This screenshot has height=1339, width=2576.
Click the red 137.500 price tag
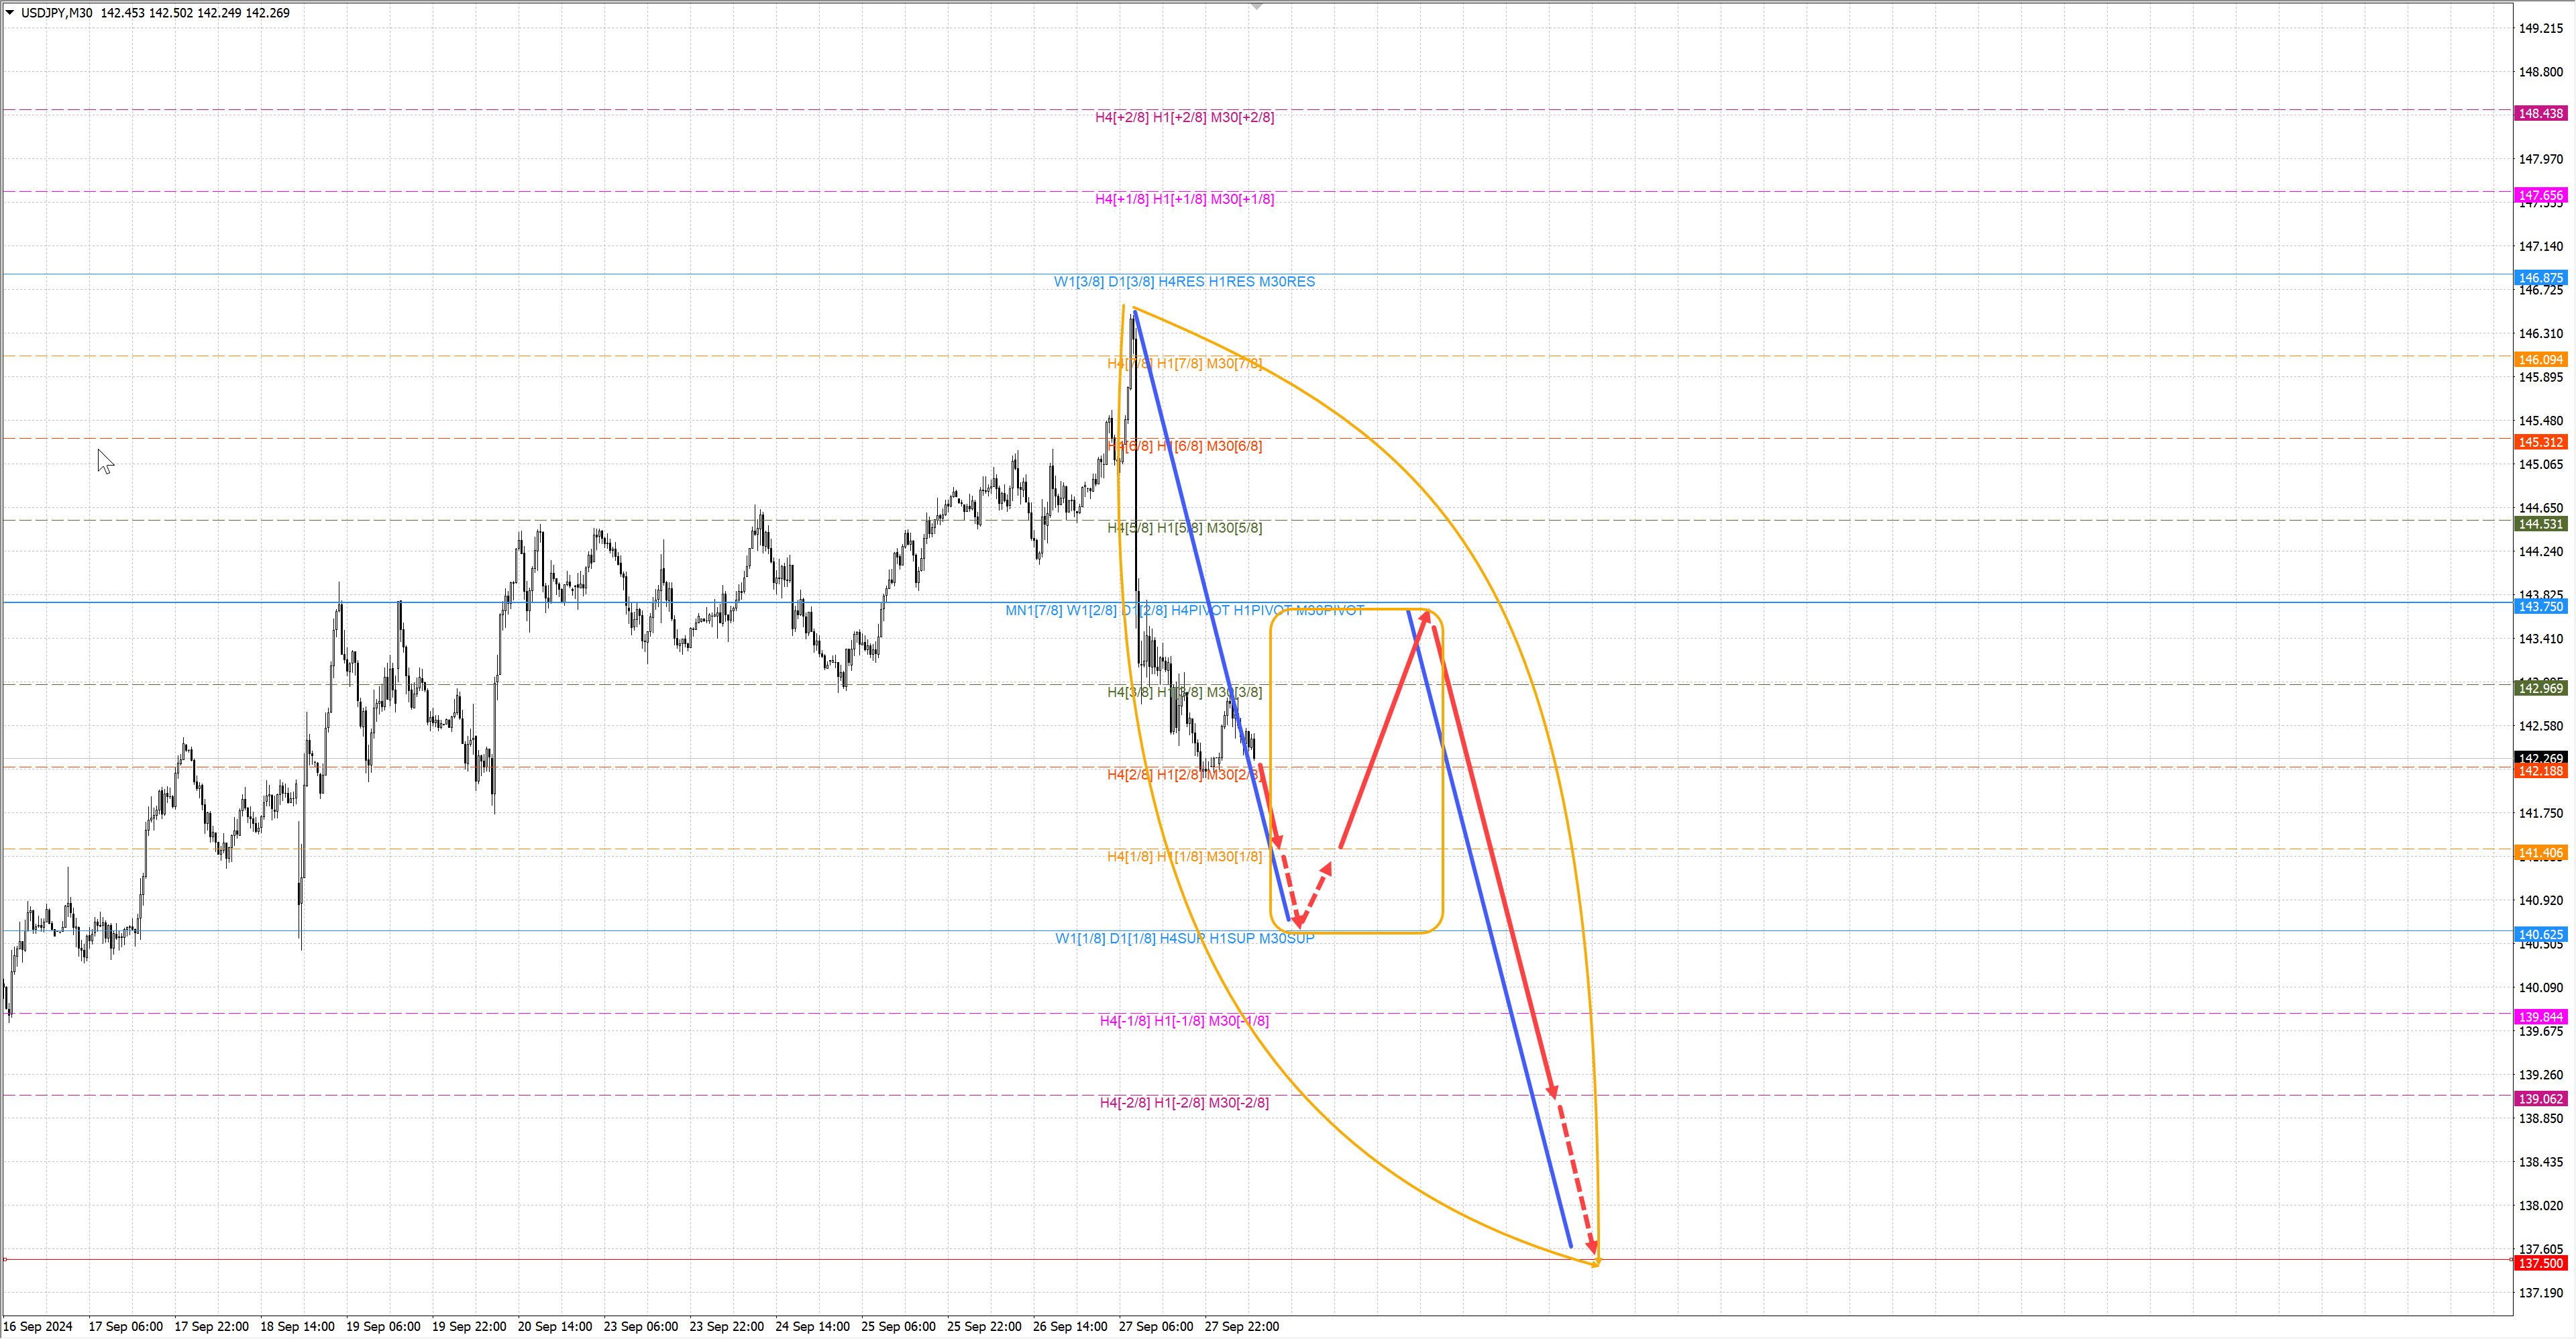[2540, 1263]
